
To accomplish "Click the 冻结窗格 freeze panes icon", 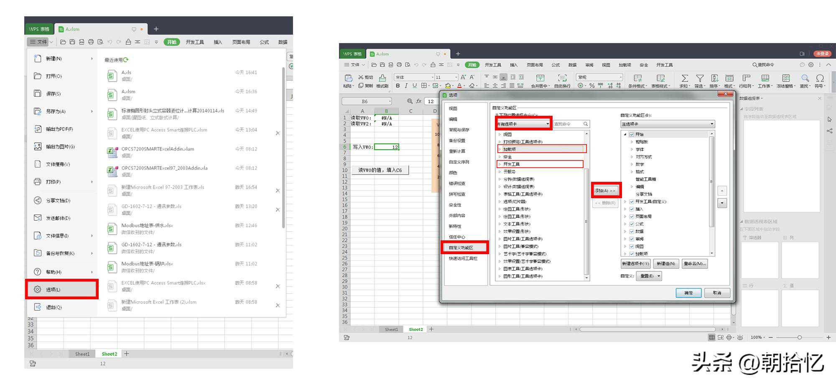I will click(785, 78).
